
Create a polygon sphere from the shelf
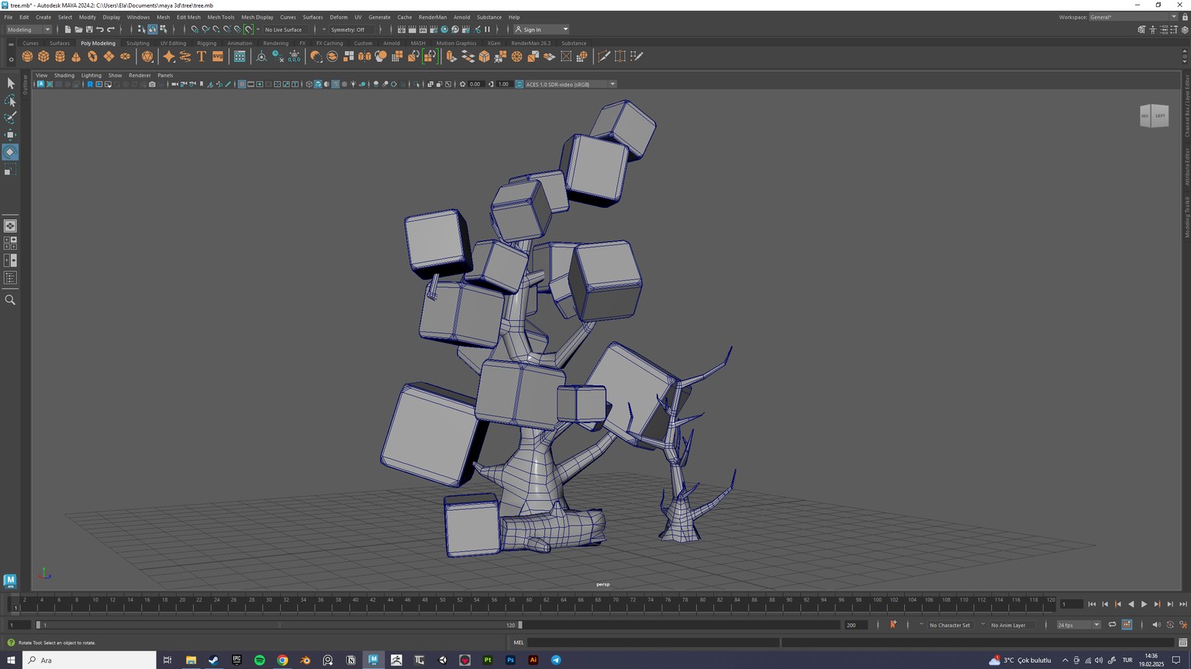(x=27, y=57)
